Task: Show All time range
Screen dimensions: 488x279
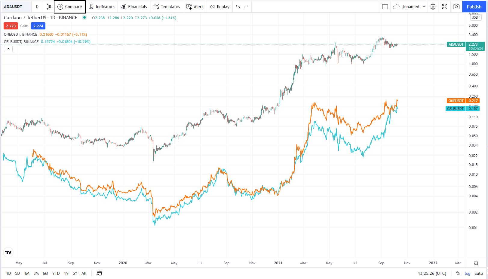Action: coord(84,273)
